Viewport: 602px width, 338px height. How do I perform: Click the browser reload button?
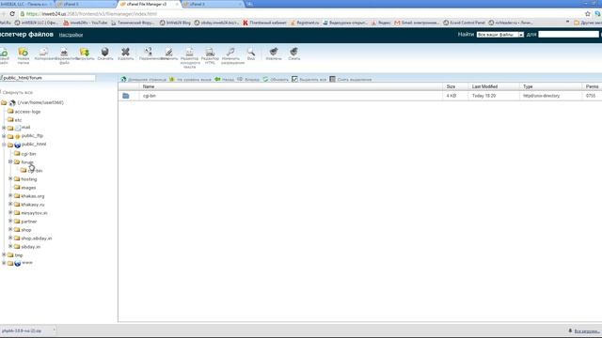pyautogui.click(x=12, y=14)
